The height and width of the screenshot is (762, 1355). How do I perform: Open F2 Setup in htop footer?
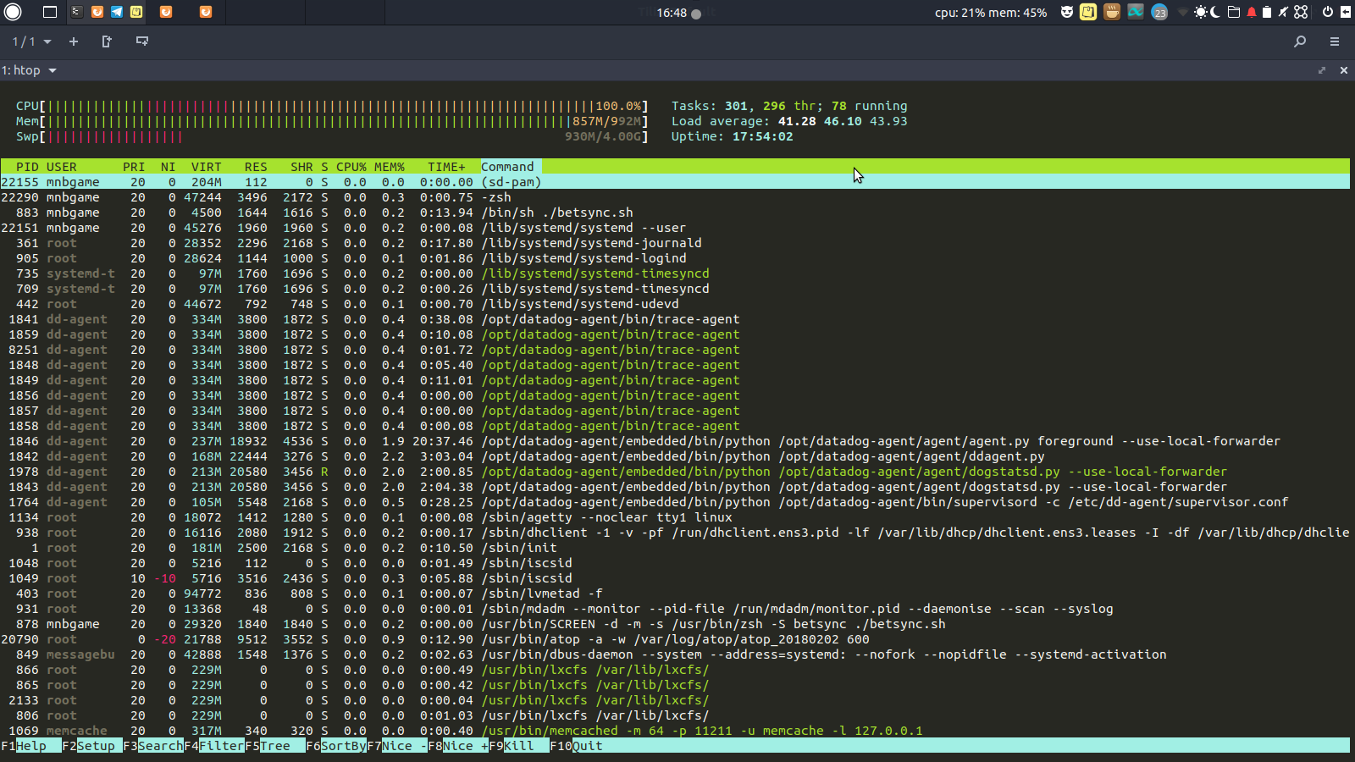pos(92,746)
